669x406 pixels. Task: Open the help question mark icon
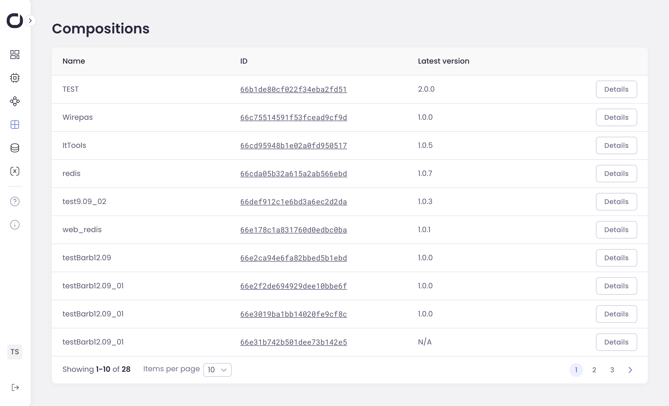click(15, 201)
